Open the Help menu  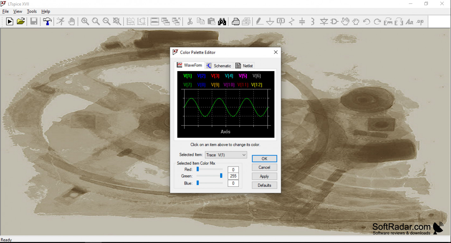pos(46,11)
